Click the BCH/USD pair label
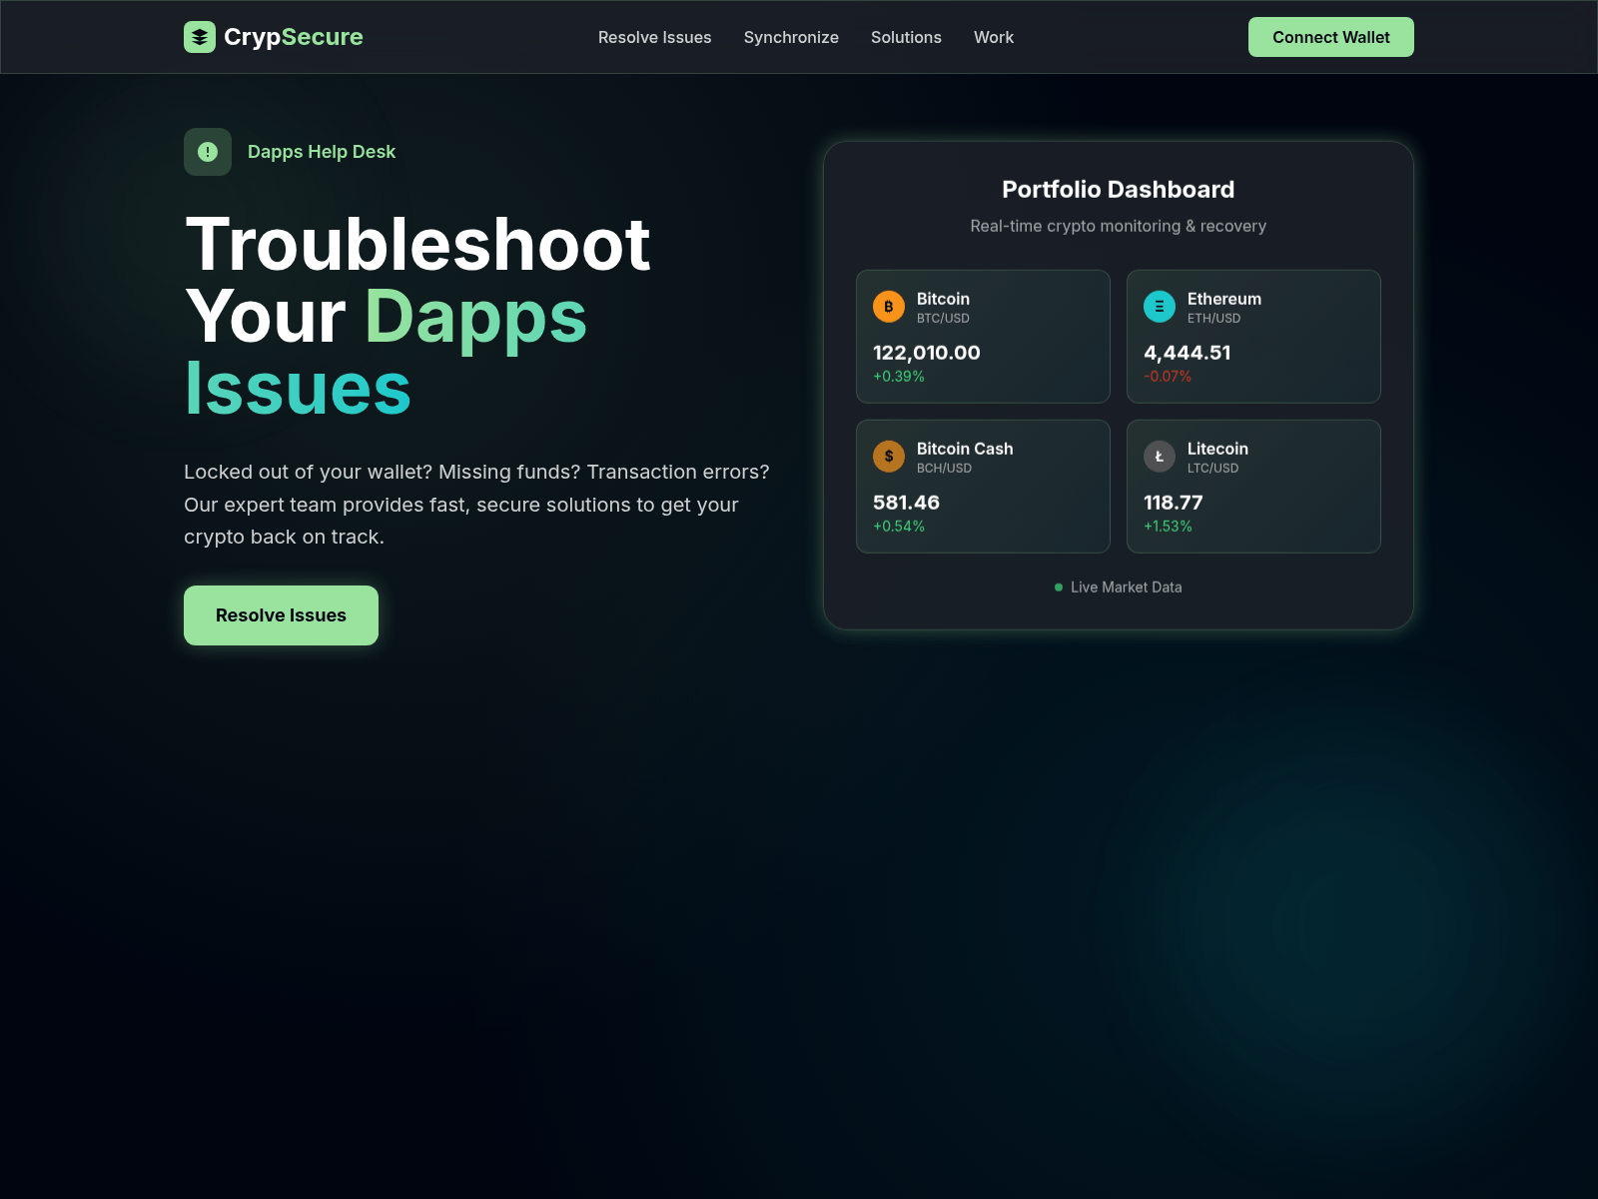 pyautogui.click(x=944, y=469)
